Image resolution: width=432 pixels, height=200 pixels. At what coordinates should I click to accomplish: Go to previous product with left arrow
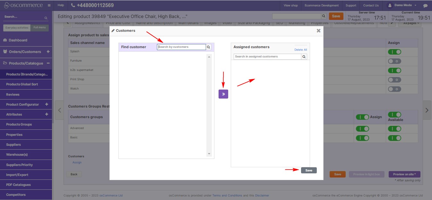tap(59, 110)
